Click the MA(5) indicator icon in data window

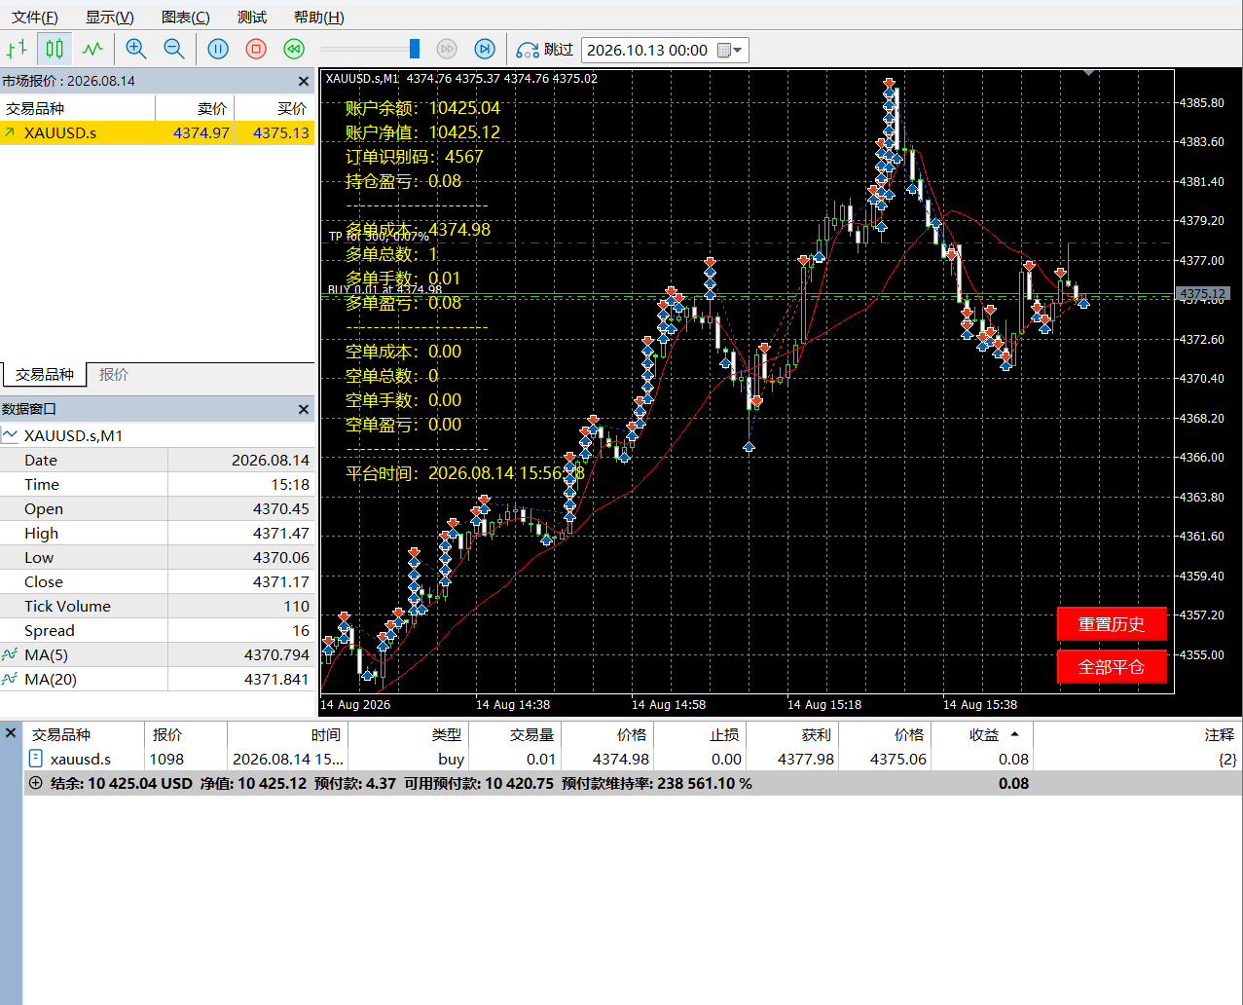10,654
